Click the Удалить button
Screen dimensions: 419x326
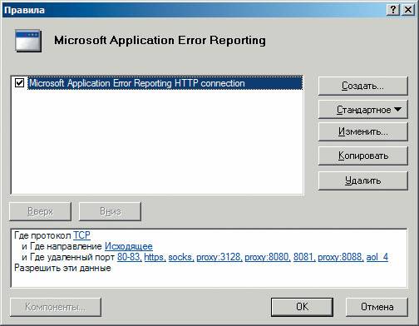tap(363, 180)
